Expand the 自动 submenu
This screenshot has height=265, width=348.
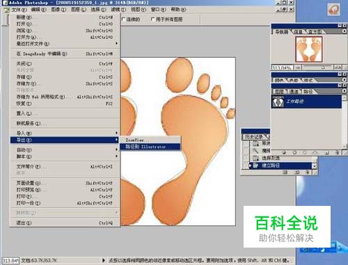pos(116,150)
